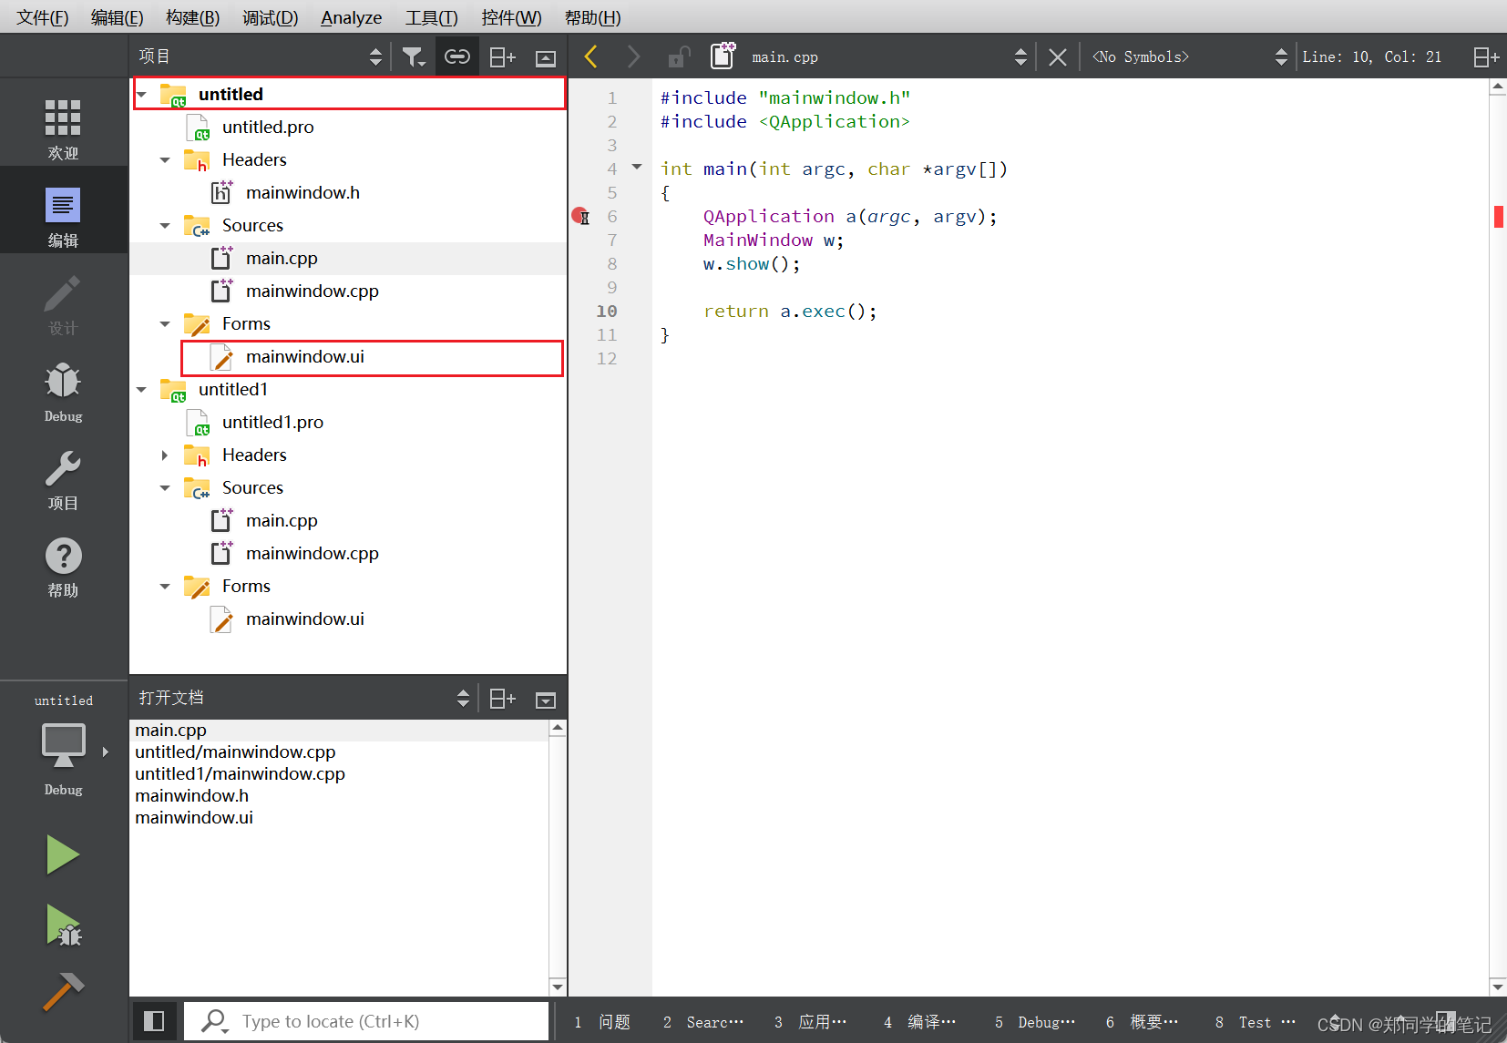Open the Debug (调试) menu

(x=270, y=17)
